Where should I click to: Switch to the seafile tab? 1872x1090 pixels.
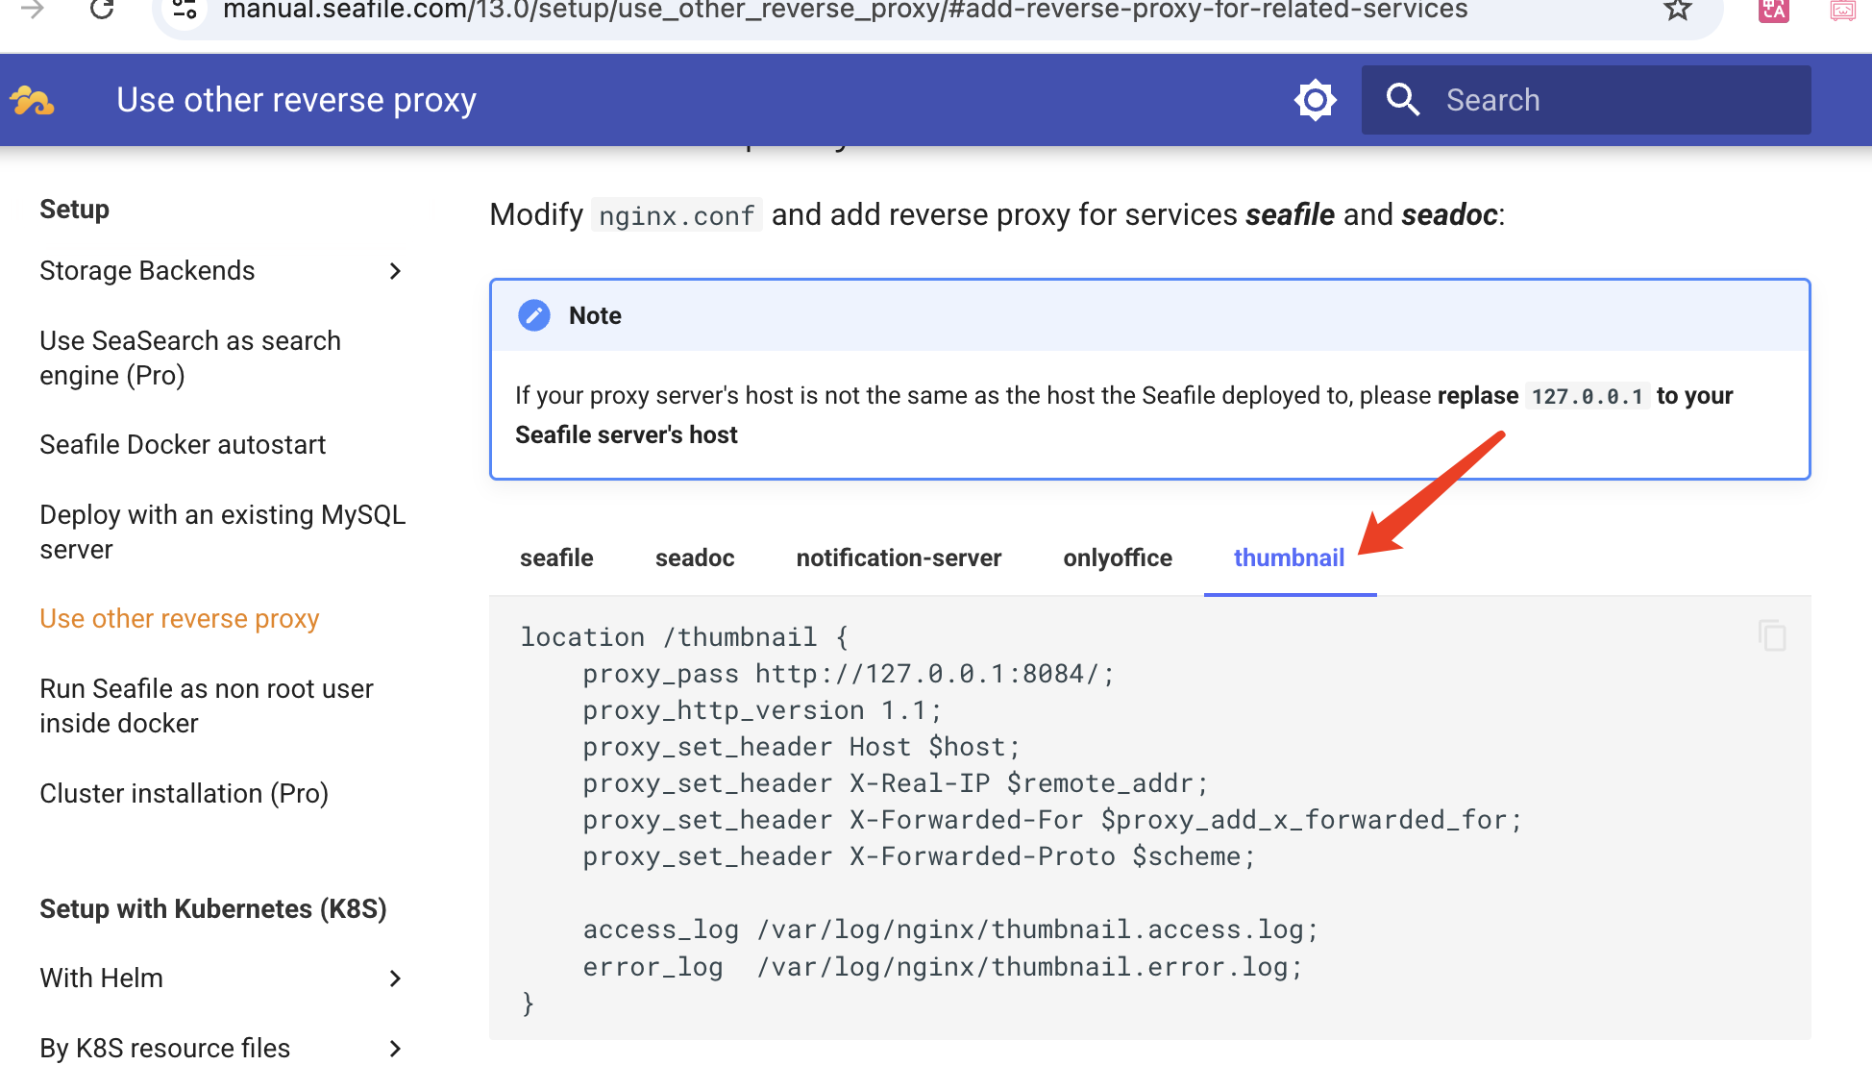coord(556,557)
